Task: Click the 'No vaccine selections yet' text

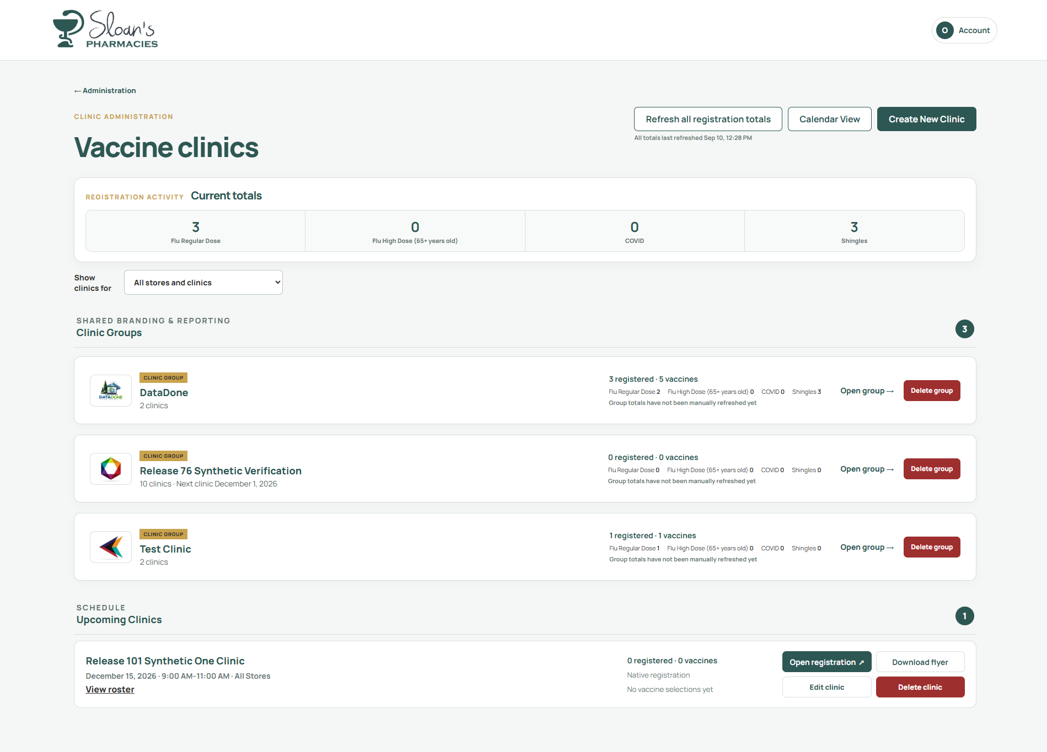Action: (x=670, y=689)
